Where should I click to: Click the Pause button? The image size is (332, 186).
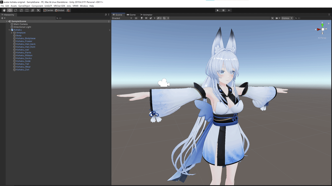(224, 10)
